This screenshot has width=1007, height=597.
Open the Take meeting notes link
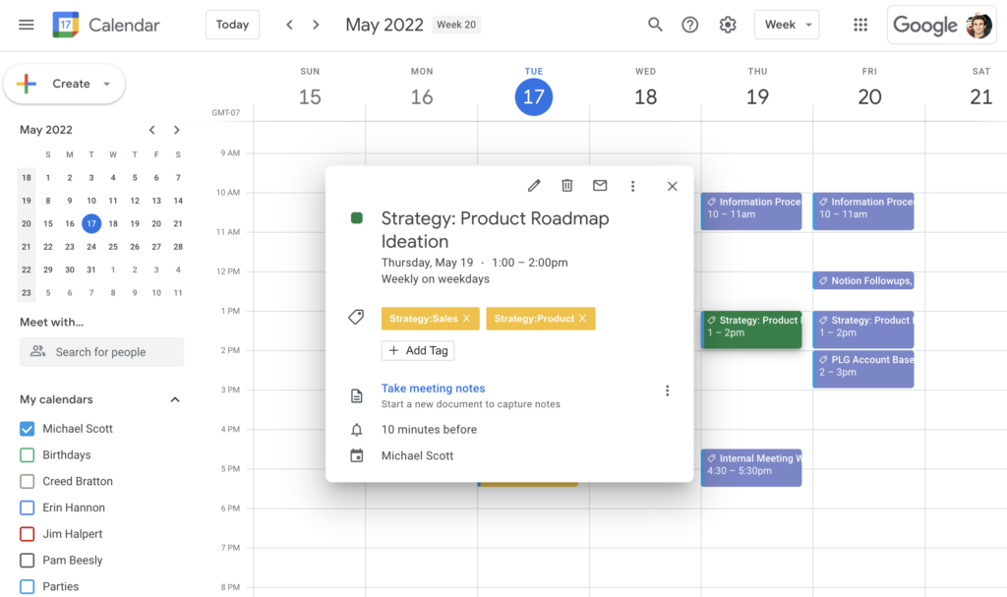pos(433,388)
